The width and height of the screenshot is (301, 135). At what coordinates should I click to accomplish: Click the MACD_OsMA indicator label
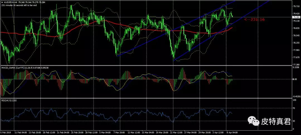[x=8, y=68]
